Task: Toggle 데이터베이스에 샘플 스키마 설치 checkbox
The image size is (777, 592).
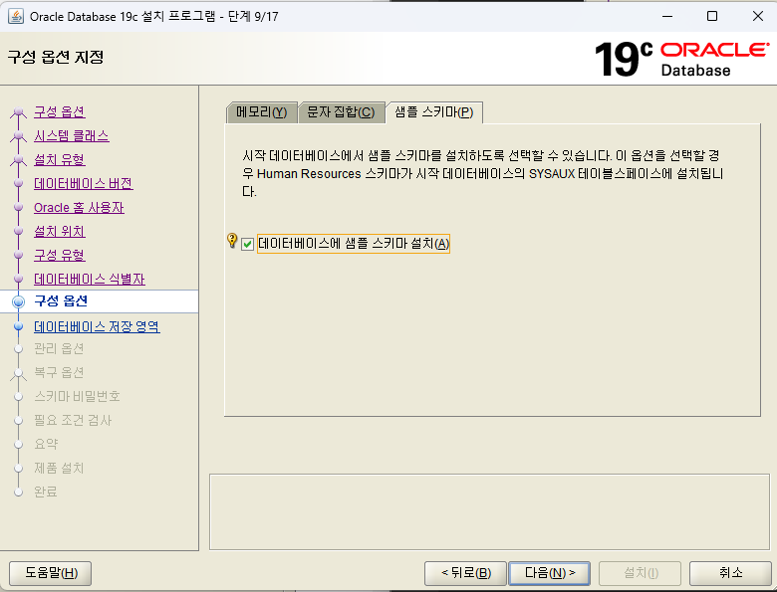Action: (247, 244)
